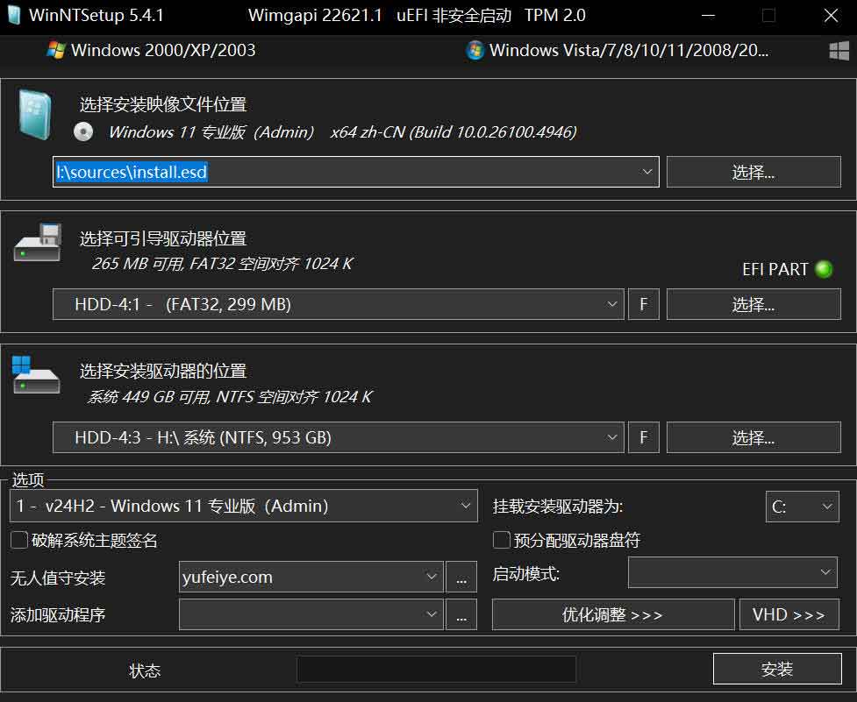Click the F format button beside the boot drive dropdown

(643, 304)
